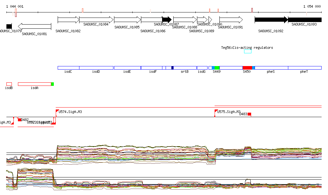Click the green S449 segment
The width and height of the screenshot is (328, 195).
point(217,68)
